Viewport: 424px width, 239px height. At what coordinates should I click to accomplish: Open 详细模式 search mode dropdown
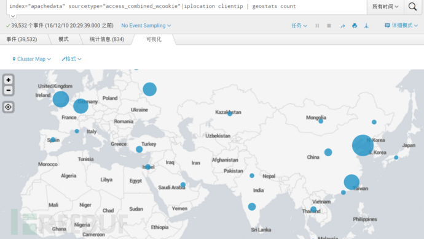401,25
